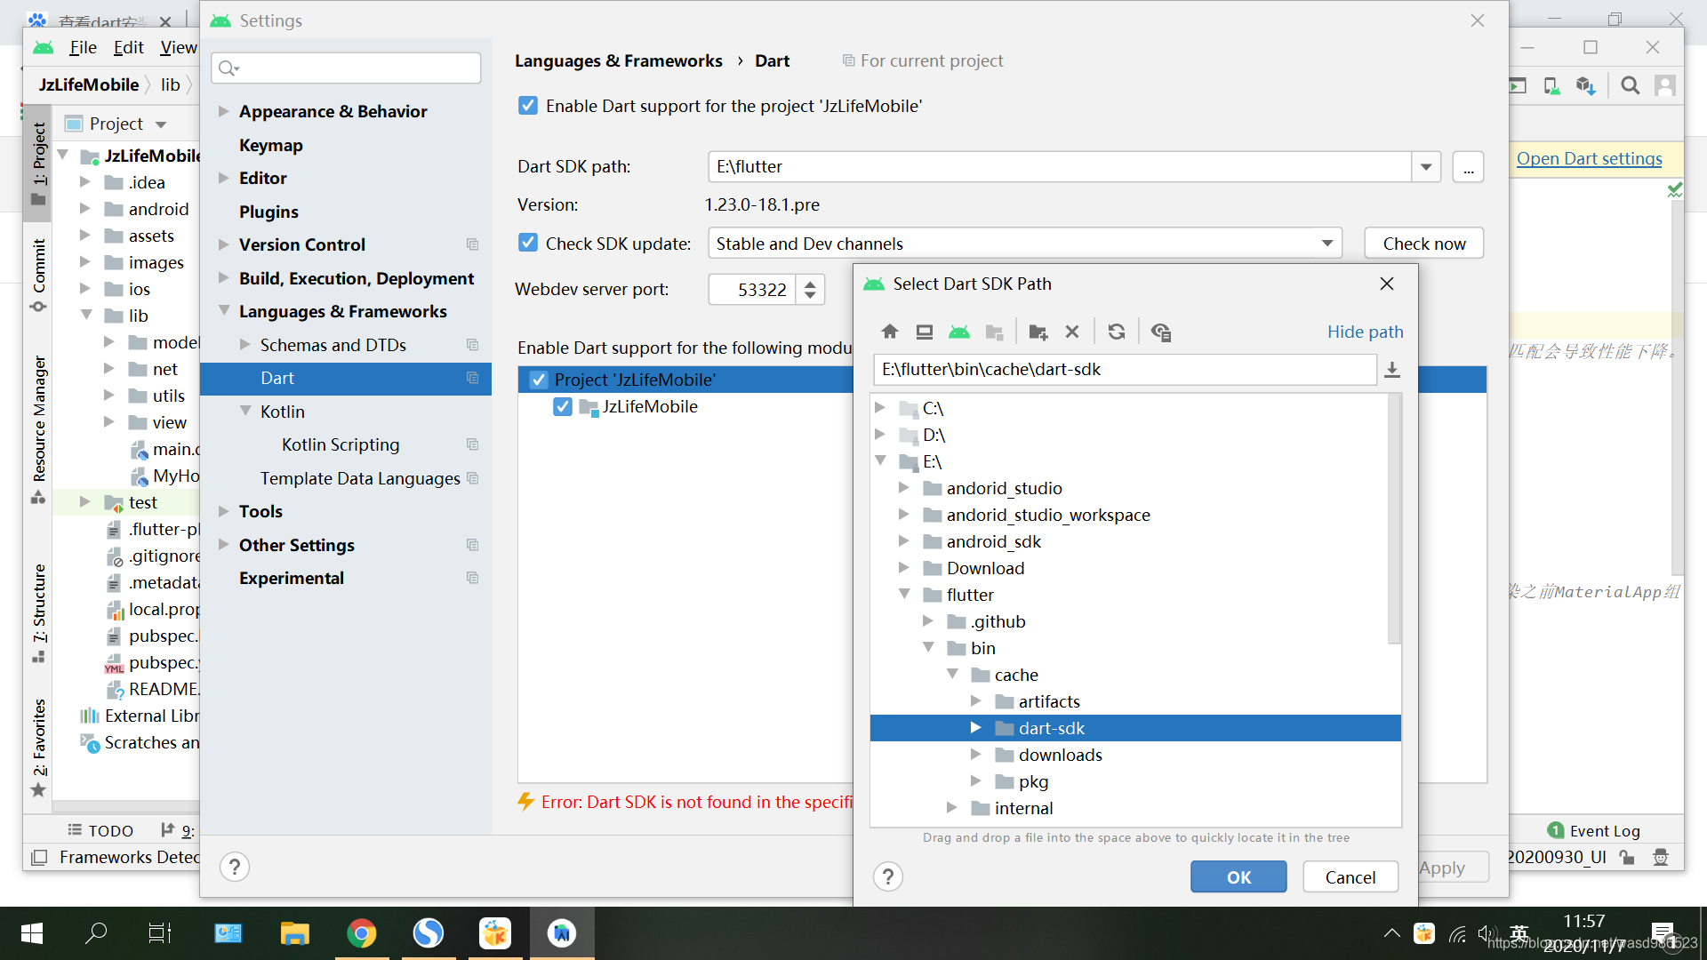The width and height of the screenshot is (1707, 960).
Task: Click the Desktop directory icon in path dialog
Action: point(925,332)
